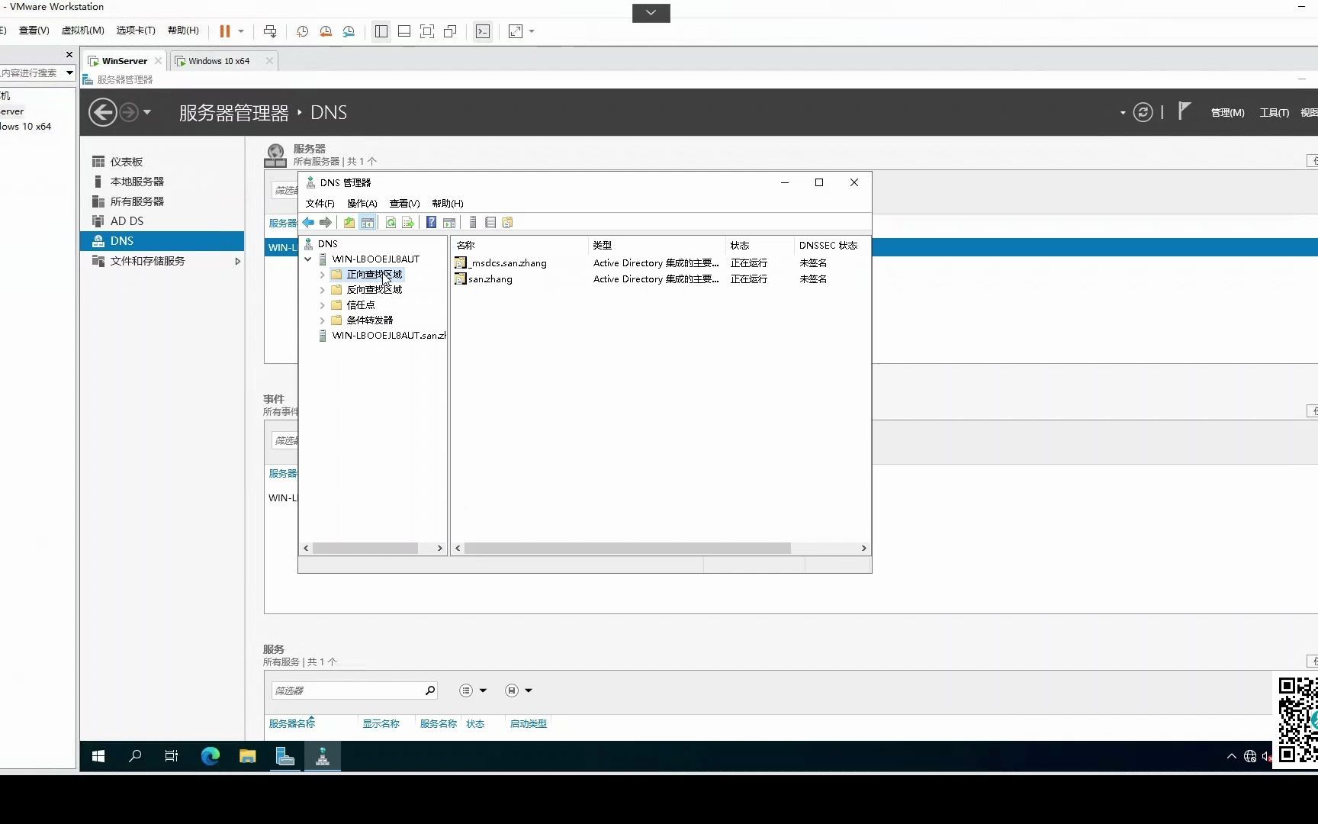The height and width of the screenshot is (824, 1318).
Task: Click Send Ctrl+Alt+Del icon in VMware toolbar
Action: tap(270, 31)
